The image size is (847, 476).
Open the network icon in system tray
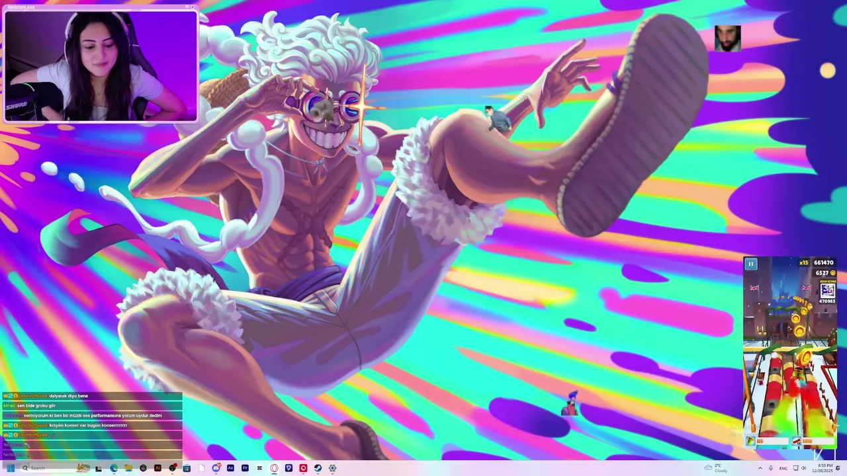796,468
